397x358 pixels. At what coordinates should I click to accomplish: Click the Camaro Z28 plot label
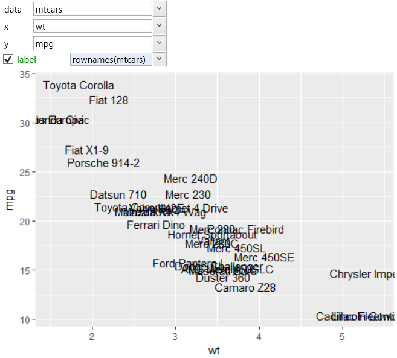click(245, 288)
